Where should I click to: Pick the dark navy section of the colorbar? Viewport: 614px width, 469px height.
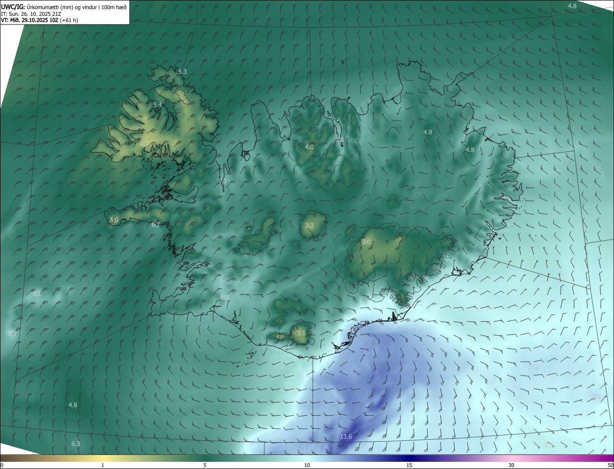pyautogui.click(x=409, y=458)
